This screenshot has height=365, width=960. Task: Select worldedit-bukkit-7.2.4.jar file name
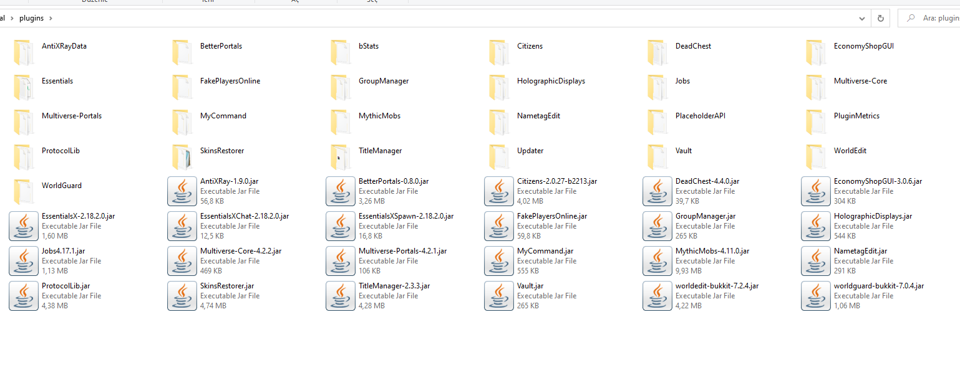pyautogui.click(x=717, y=286)
